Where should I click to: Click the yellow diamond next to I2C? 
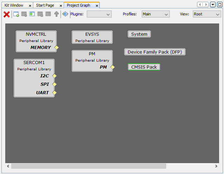pos(54,76)
